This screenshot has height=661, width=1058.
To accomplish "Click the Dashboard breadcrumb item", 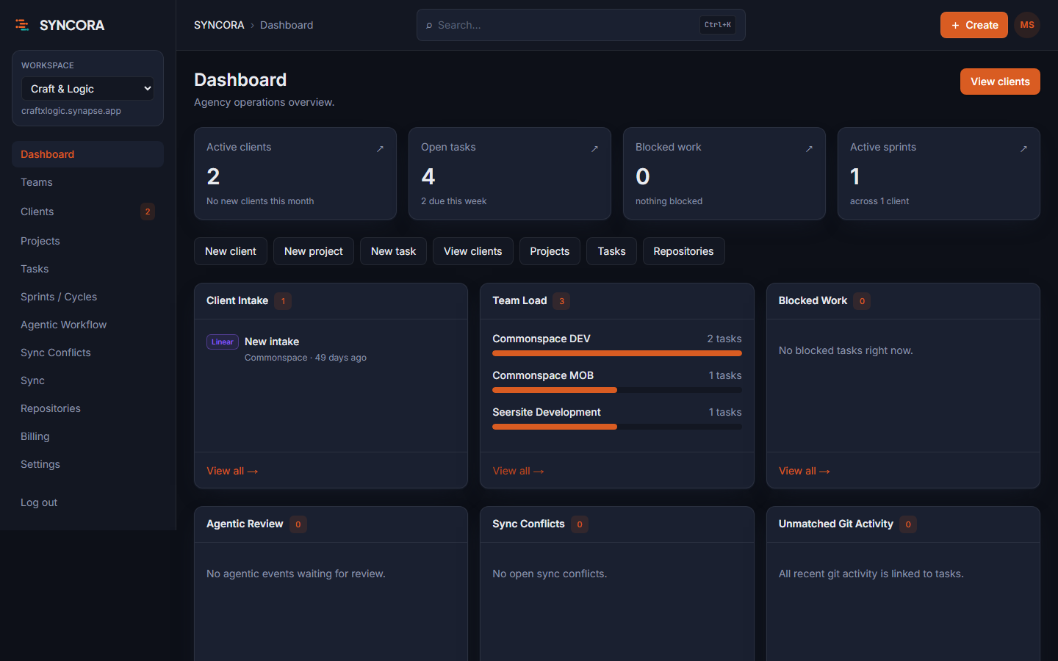I will click(287, 25).
